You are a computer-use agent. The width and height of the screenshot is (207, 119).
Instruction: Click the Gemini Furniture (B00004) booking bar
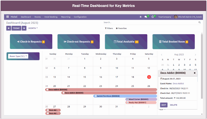click(125, 96)
